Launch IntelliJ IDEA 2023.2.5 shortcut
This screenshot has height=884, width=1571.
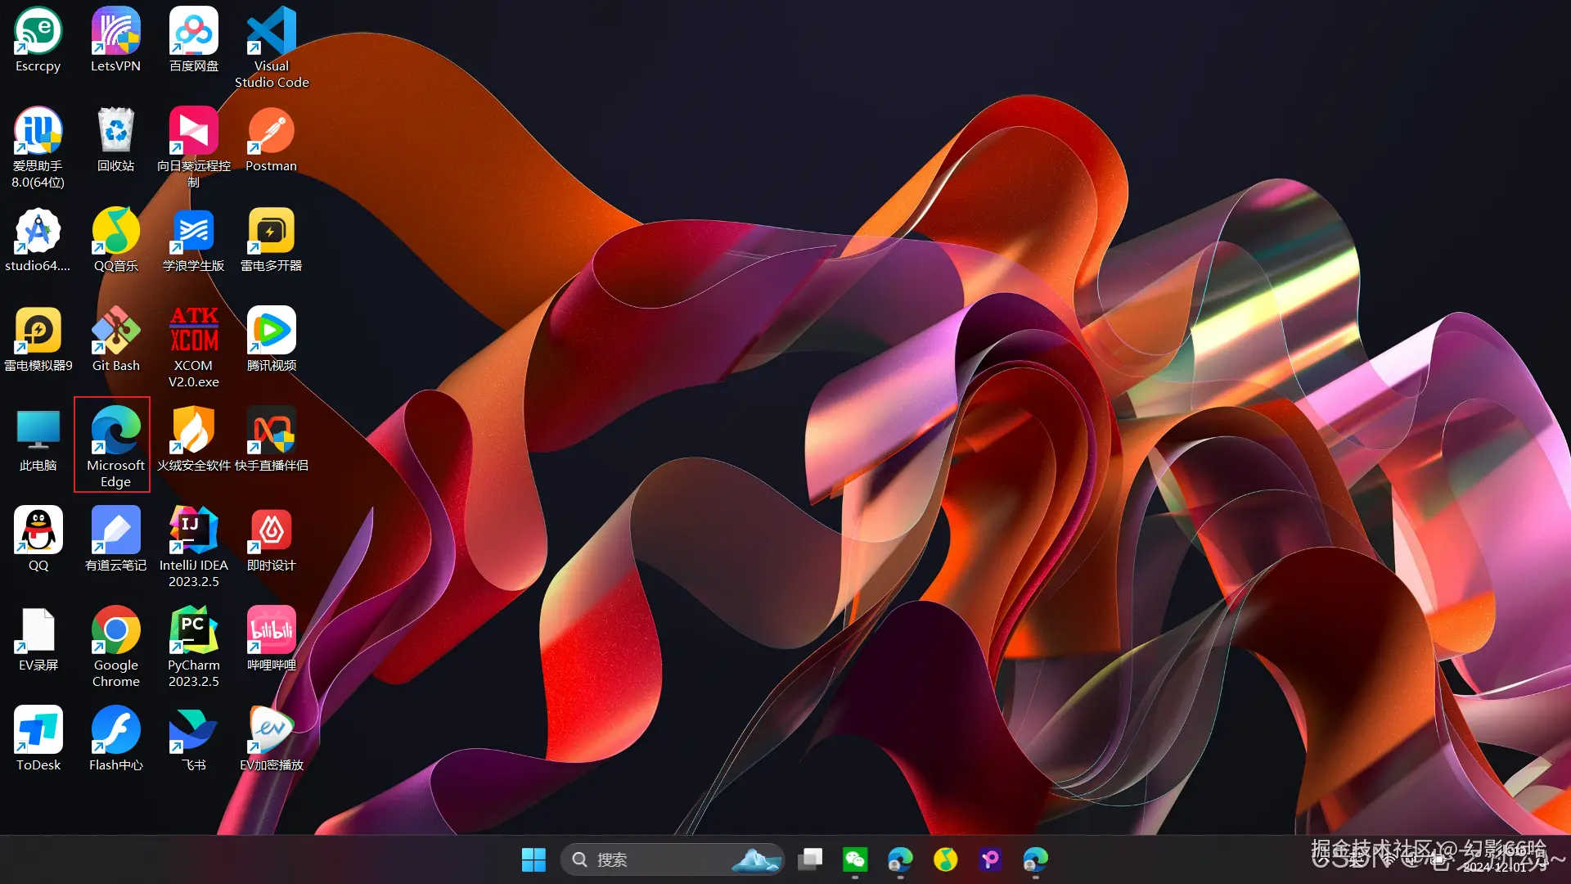pos(193,531)
